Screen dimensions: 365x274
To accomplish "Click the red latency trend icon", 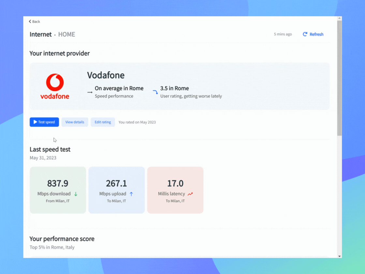I will (190, 194).
